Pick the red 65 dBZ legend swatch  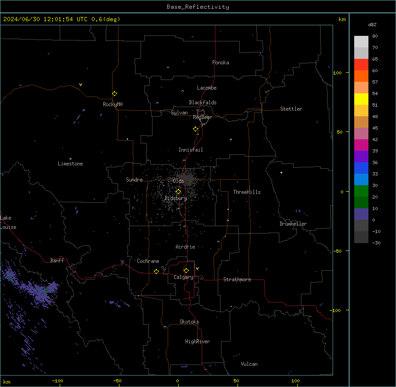point(361,64)
